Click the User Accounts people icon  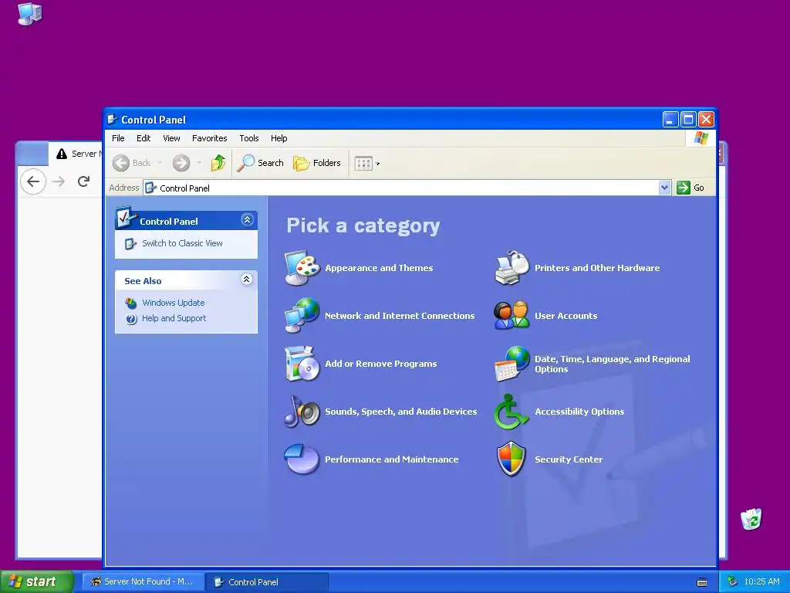(x=512, y=316)
